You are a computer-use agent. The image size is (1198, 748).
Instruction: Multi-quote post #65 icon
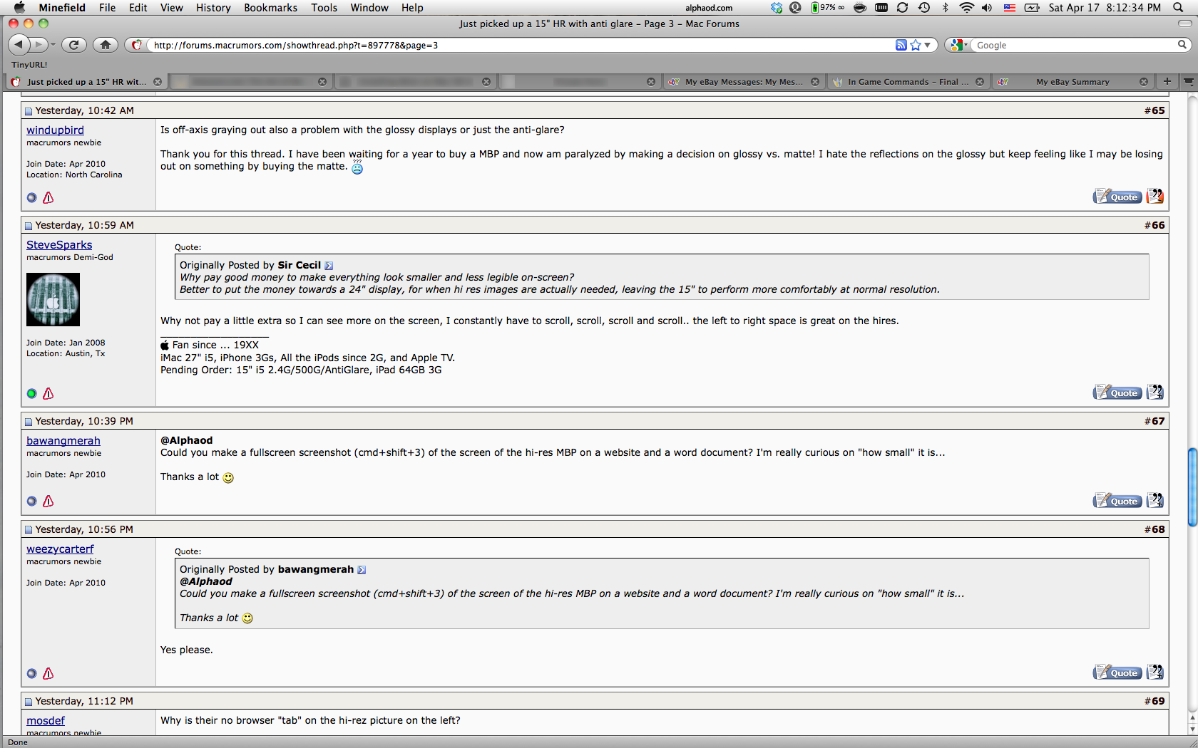point(1155,196)
